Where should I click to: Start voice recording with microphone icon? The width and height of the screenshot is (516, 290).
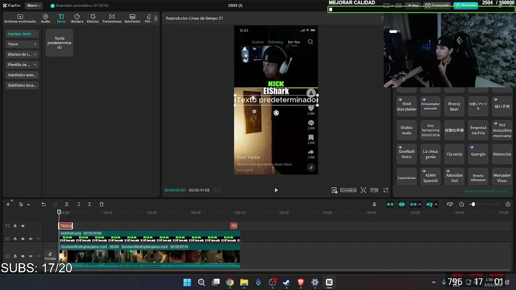pyautogui.click(x=375, y=204)
